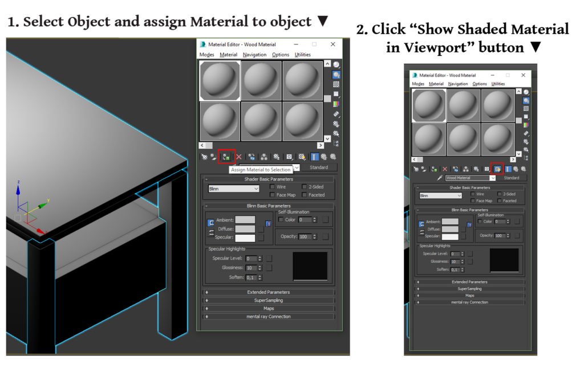Click the Make Material Copy icon

252,157
